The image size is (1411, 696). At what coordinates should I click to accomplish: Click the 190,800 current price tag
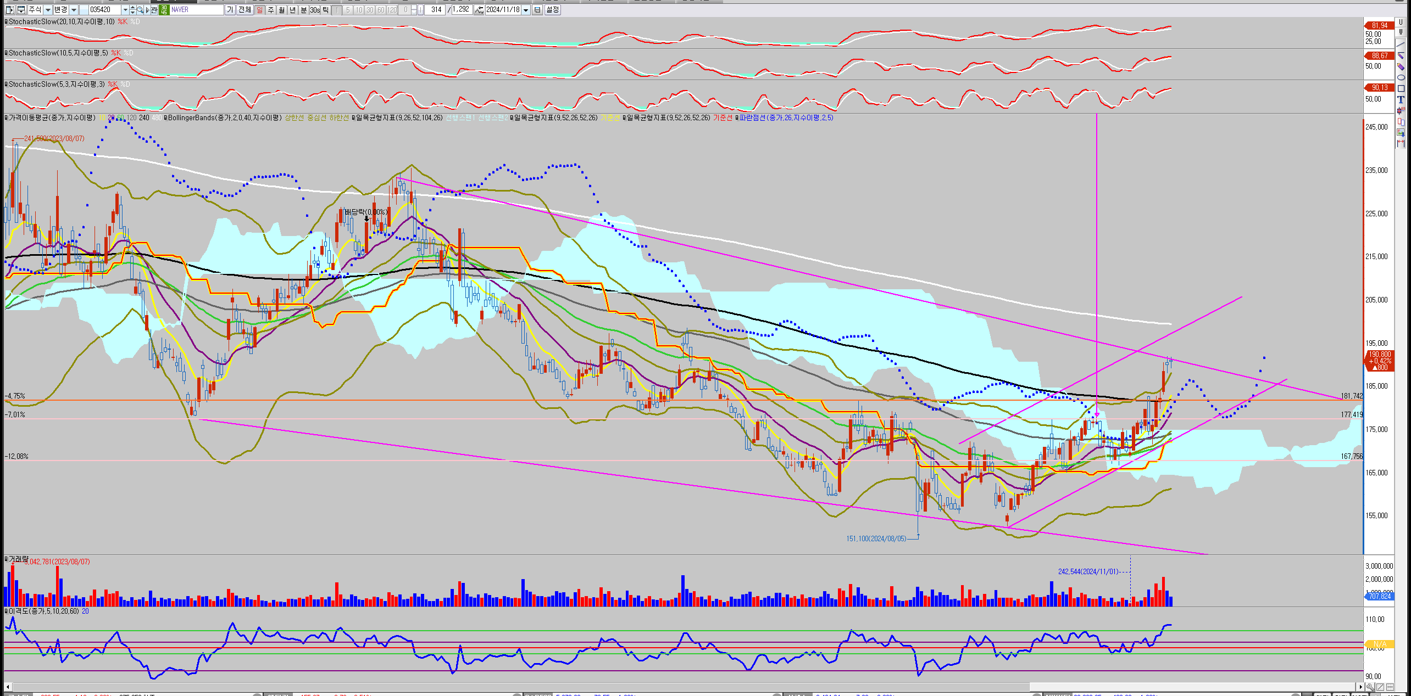pyautogui.click(x=1379, y=361)
